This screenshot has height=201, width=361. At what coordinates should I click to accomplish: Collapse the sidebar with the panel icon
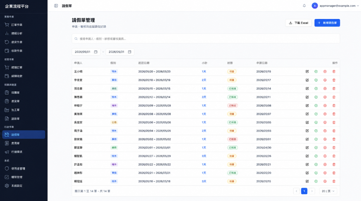click(x=56, y=6)
